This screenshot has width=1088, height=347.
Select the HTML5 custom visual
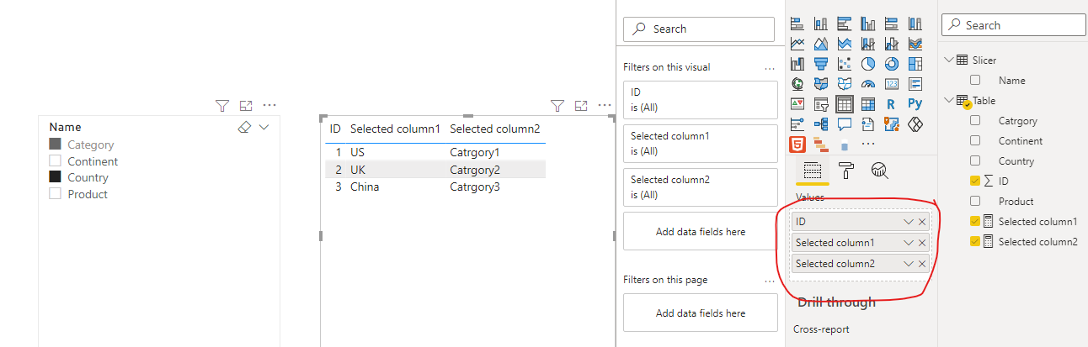point(797,145)
